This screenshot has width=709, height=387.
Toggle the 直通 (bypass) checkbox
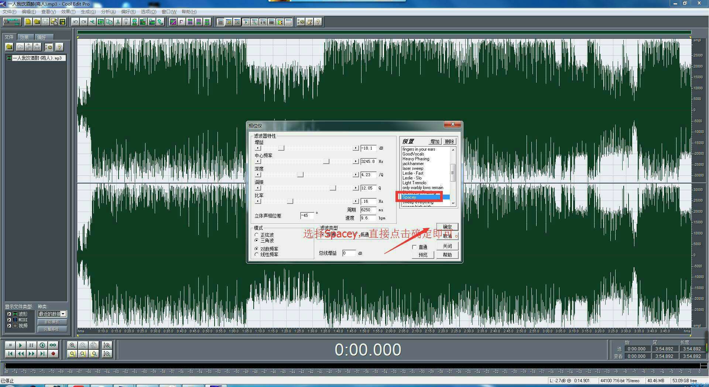pos(414,247)
